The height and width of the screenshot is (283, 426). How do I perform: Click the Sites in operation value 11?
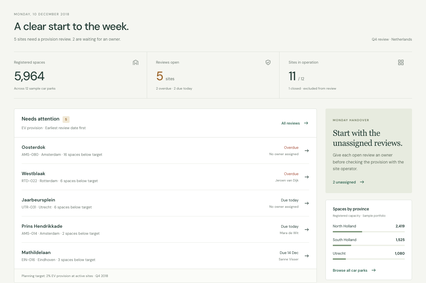(292, 76)
